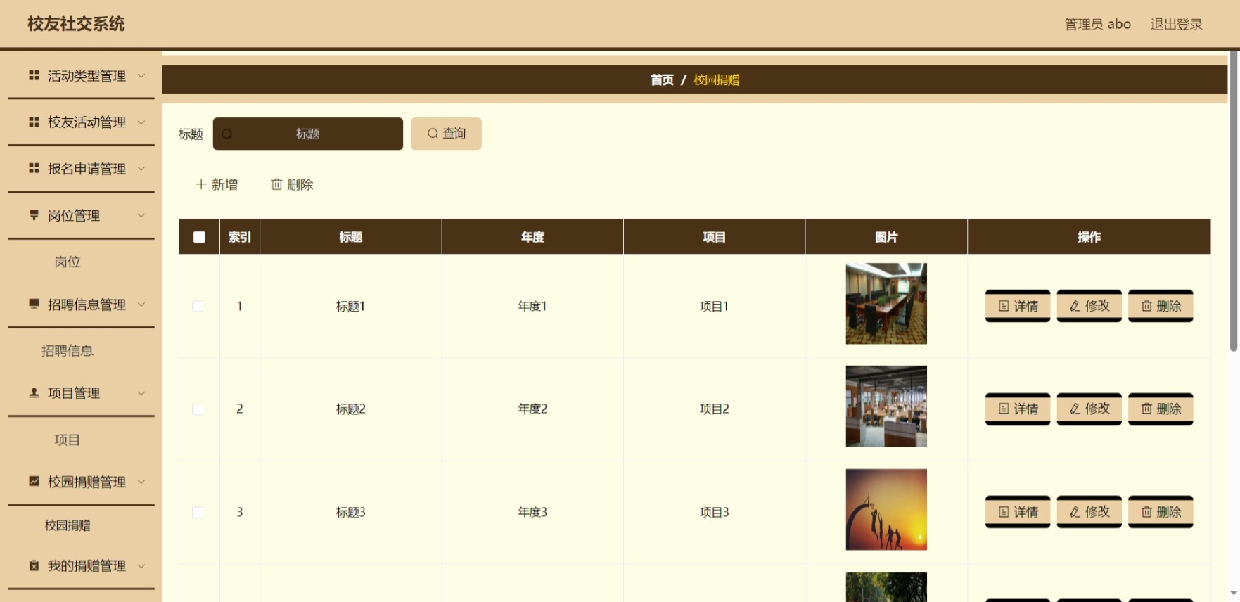This screenshot has height=602, width=1240.
Task: Click the grid icon beside 活动类型管理
Action: 34,75
